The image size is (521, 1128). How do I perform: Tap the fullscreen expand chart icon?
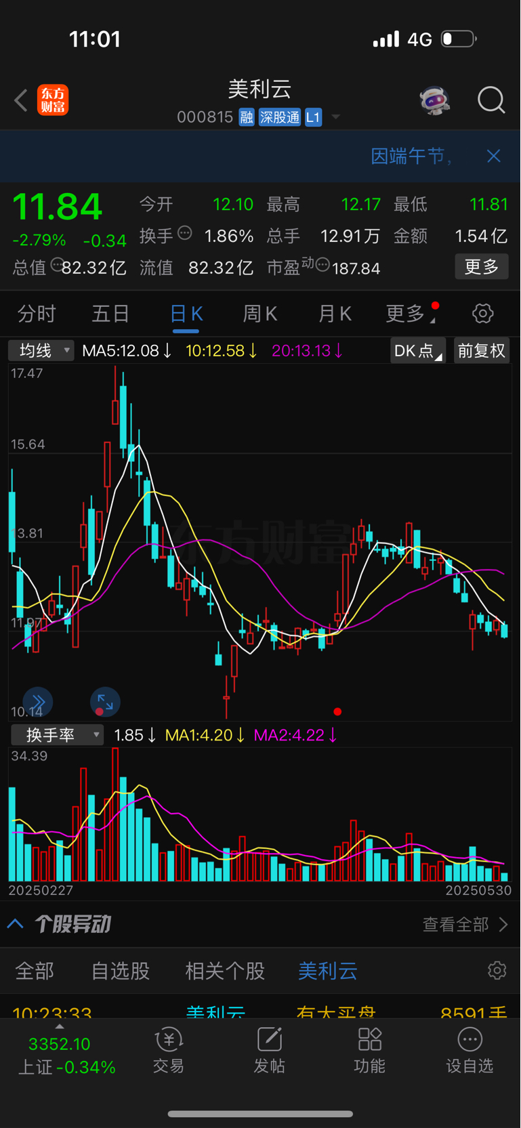tap(105, 701)
